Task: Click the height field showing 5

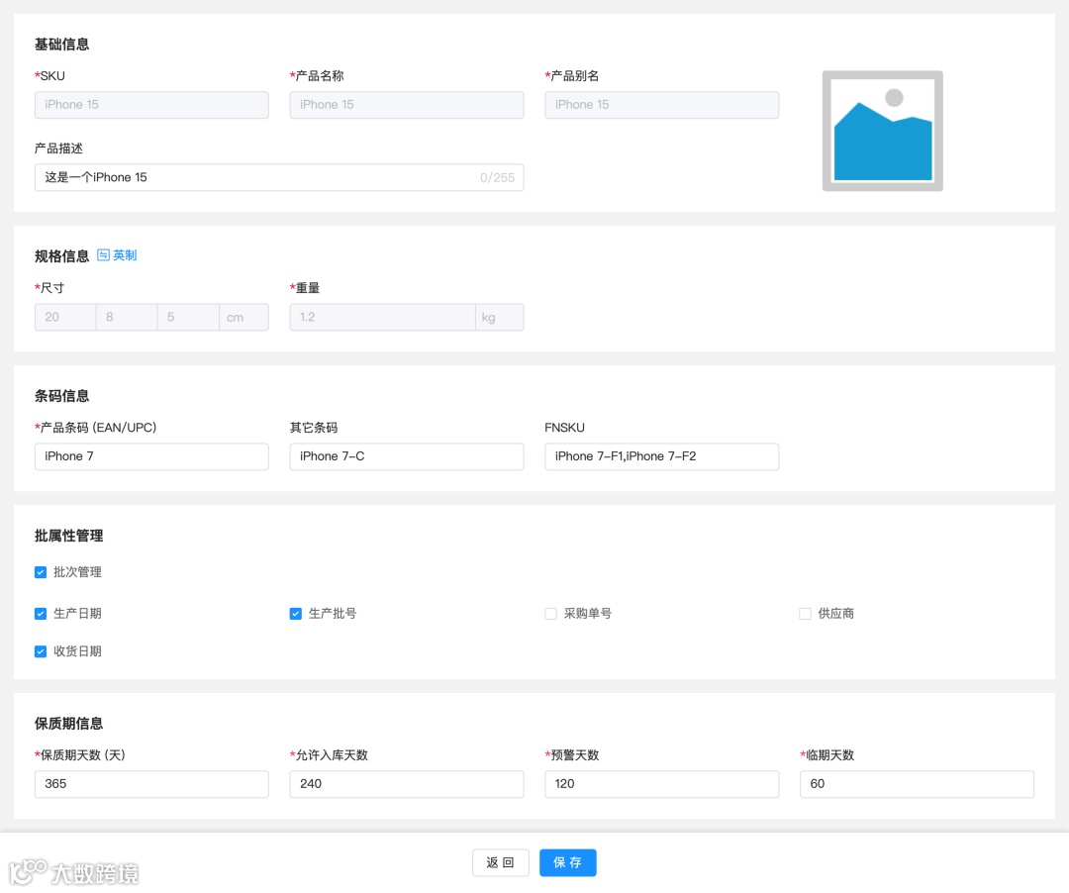Action: click(x=188, y=317)
